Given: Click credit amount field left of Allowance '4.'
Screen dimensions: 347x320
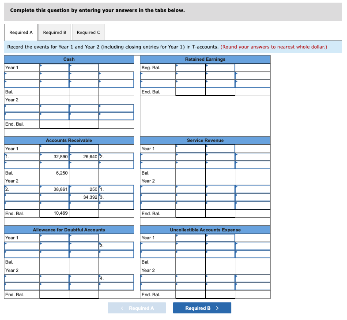Looking at the screenshot, I should [83, 279].
